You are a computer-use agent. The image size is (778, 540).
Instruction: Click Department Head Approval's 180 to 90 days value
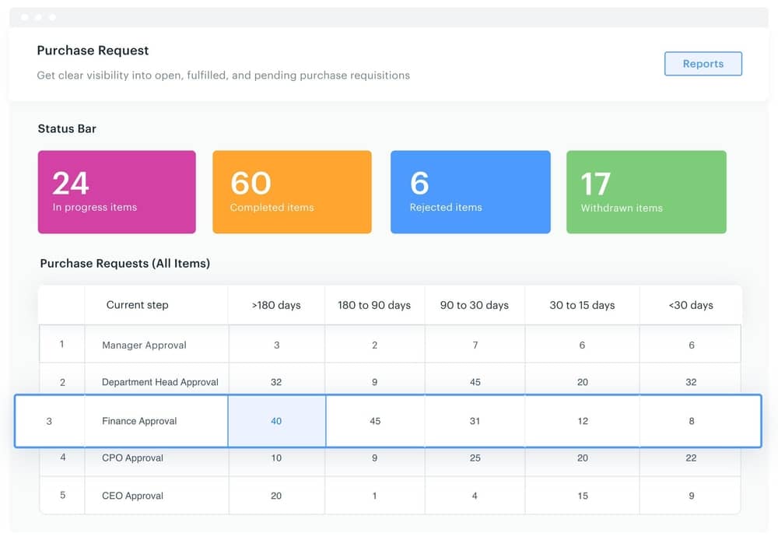(375, 382)
